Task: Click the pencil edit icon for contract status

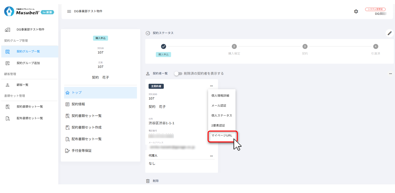Action: point(390,33)
